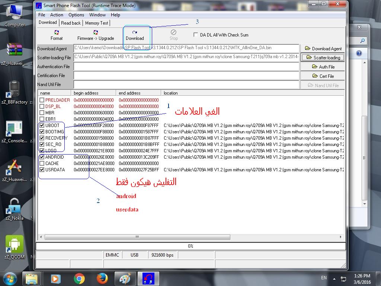Click the Authentication File input field
The image size is (381, 286).
(186, 66)
